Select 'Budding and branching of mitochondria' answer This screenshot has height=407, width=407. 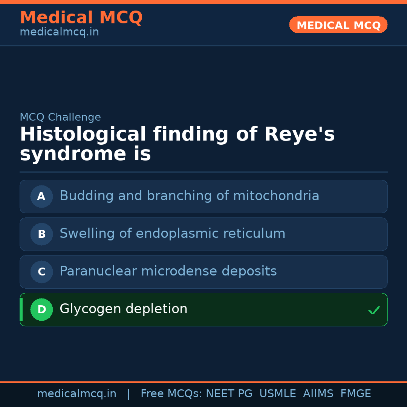pos(189,196)
